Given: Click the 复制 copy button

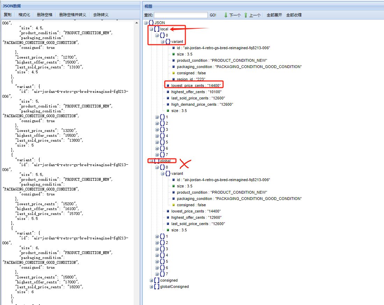Looking at the screenshot, I should (7, 15).
